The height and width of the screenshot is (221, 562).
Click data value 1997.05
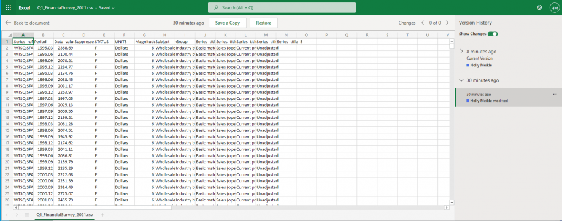click(63, 98)
